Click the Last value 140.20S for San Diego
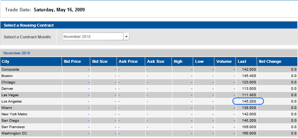Viewport: 298px width, 138px height. click(x=249, y=121)
